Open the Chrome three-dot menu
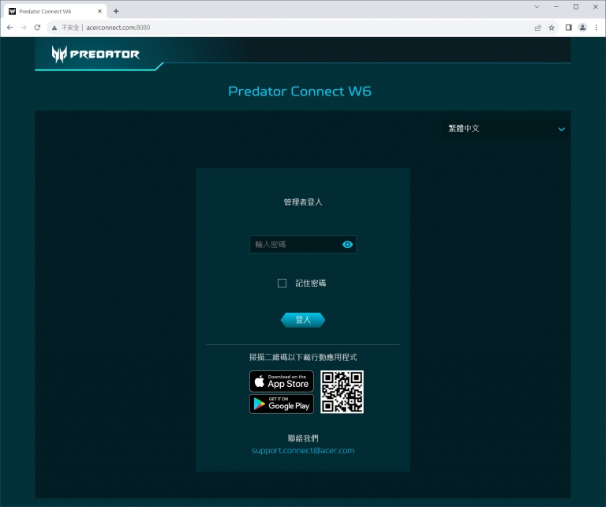606x507 pixels. (x=596, y=28)
